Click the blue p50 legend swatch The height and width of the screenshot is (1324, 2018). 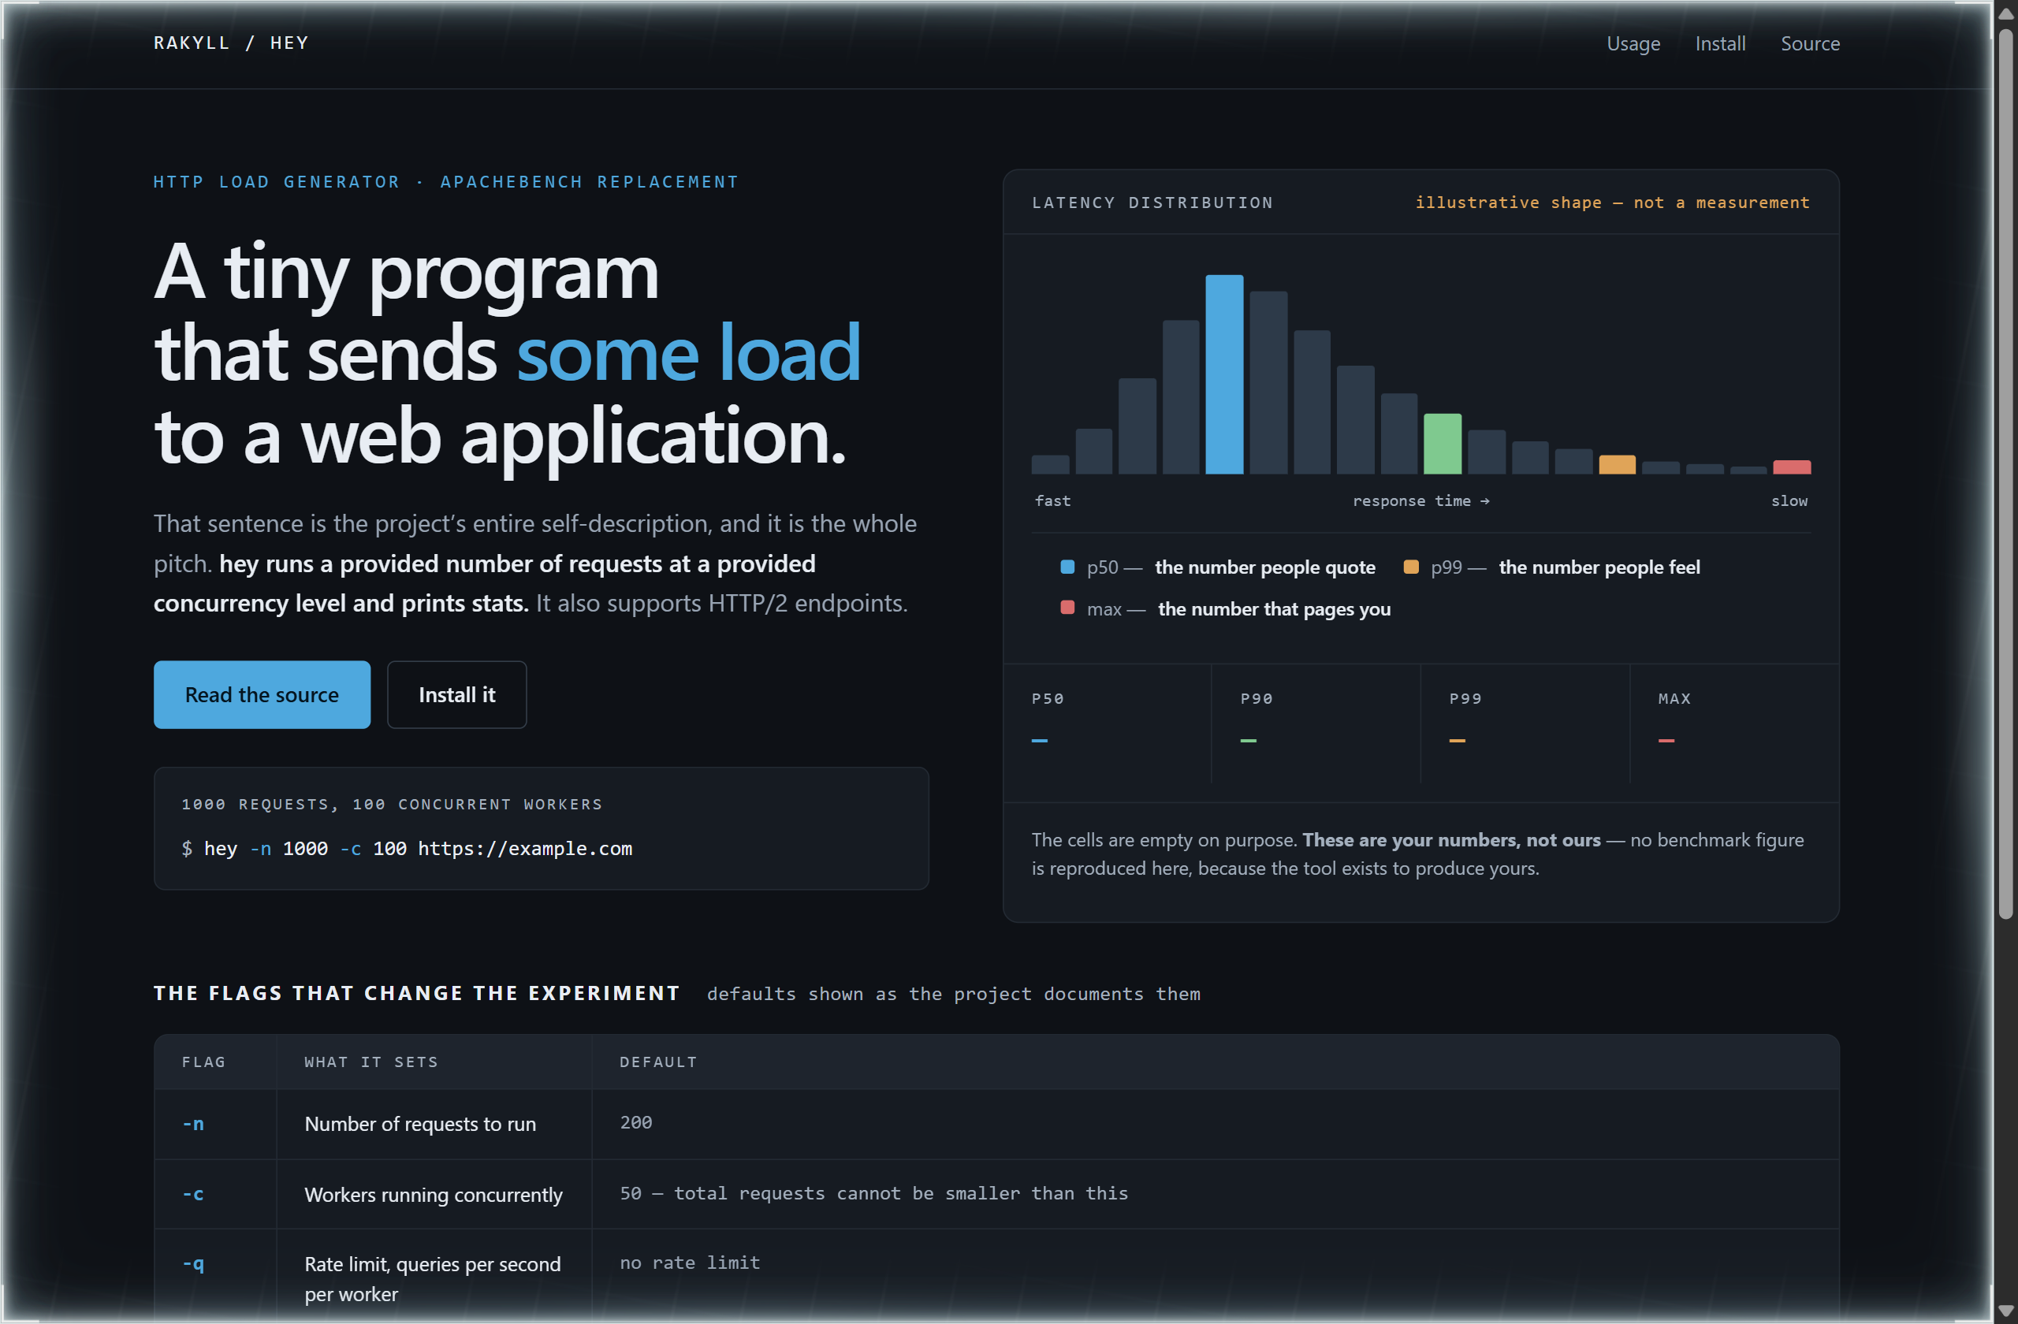[1067, 567]
